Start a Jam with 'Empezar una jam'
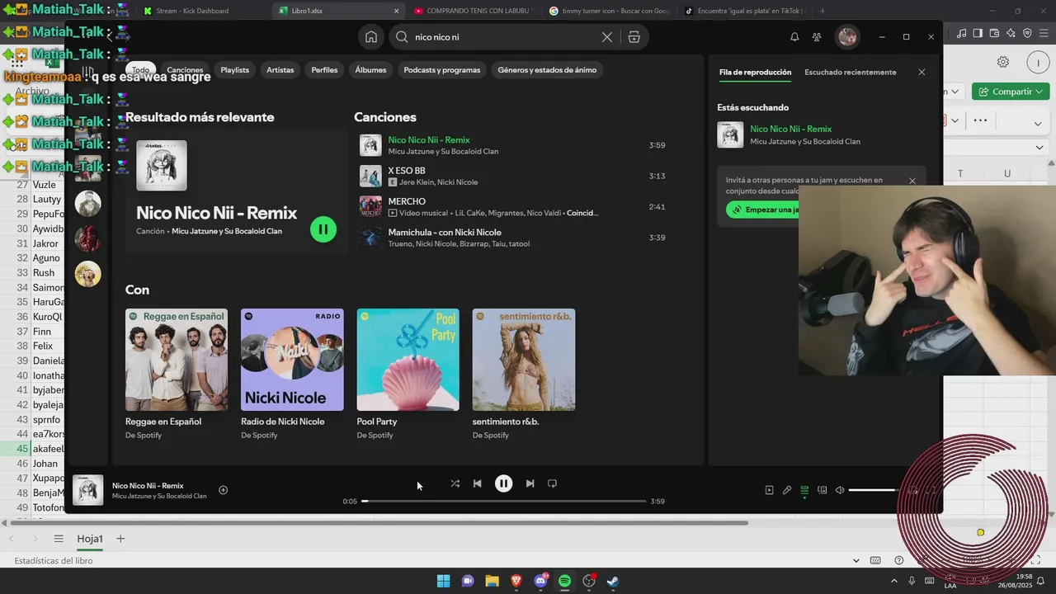 click(x=762, y=210)
